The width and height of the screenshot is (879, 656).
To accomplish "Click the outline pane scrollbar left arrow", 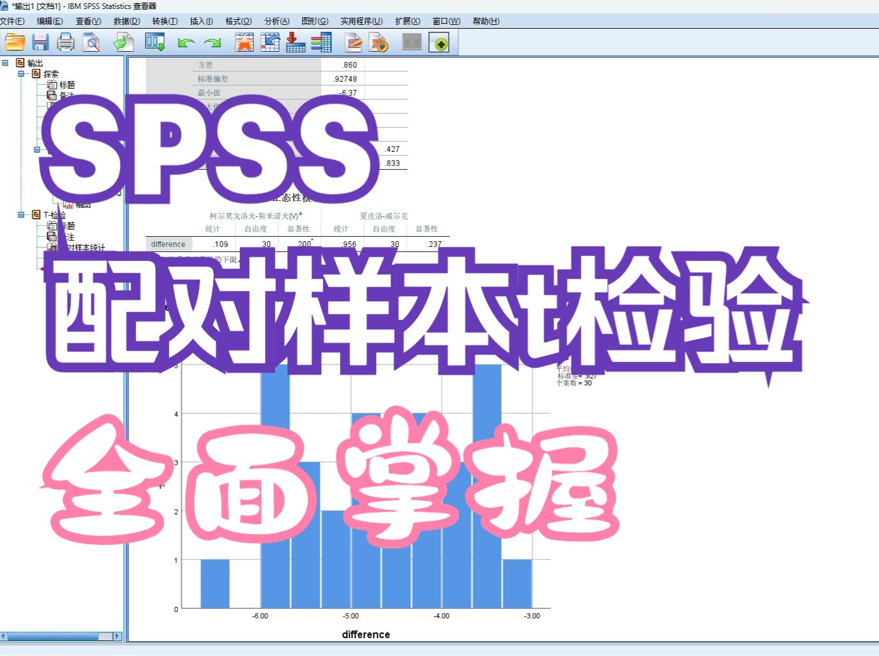I will point(3,636).
